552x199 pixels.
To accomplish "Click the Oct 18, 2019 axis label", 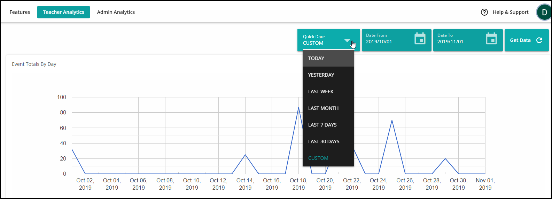I will tap(298, 184).
